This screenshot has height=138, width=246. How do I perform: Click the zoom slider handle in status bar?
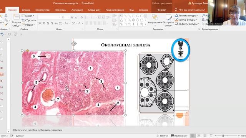tap(223, 136)
